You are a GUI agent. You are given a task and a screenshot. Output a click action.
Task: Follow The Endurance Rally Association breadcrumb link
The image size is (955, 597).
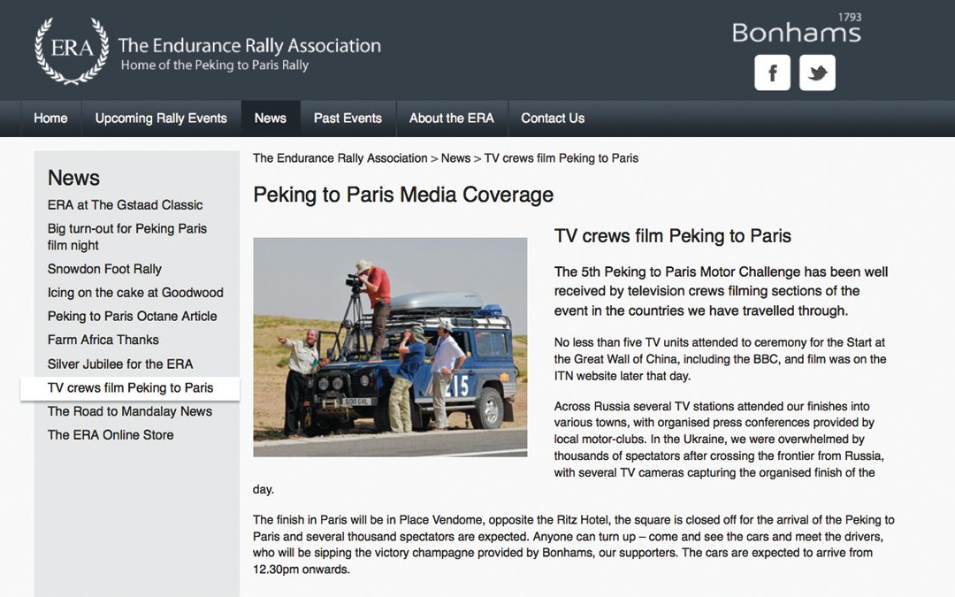[x=340, y=158]
